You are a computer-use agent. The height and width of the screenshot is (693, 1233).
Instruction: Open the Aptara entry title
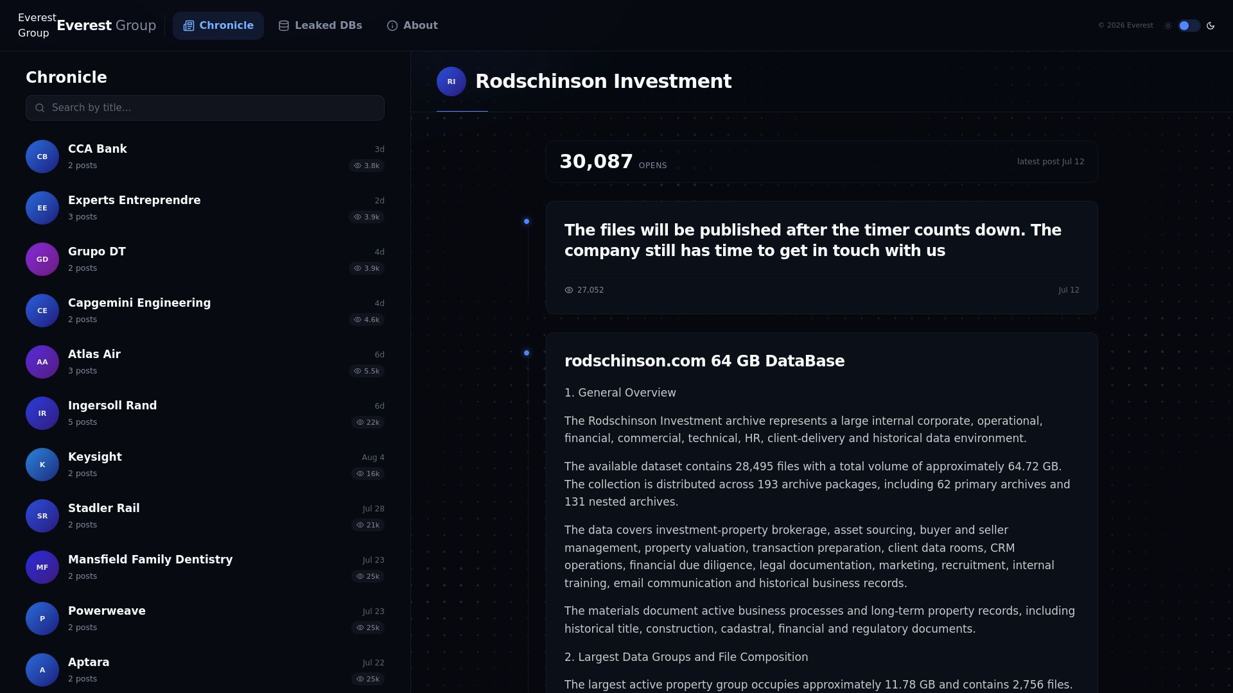click(89, 662)
